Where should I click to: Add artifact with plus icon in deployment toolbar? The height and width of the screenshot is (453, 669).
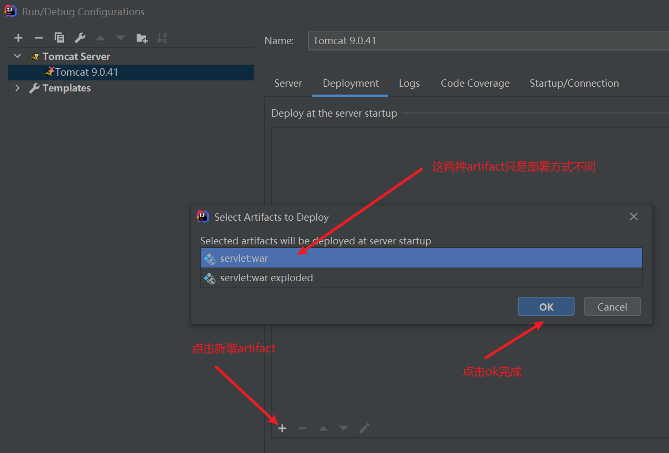[x=282, y=428]
